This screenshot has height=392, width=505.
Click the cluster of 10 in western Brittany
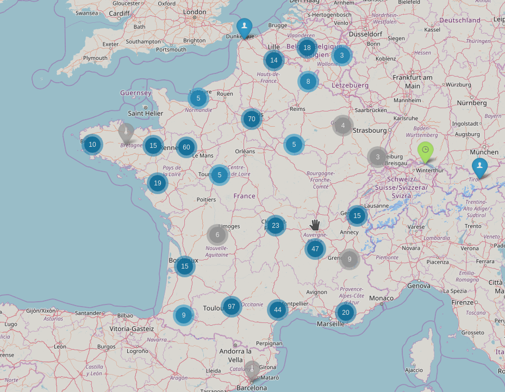tap(92, 144)
